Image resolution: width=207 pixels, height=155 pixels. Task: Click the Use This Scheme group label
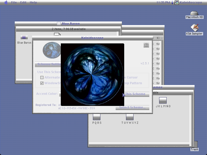(49, 72)
